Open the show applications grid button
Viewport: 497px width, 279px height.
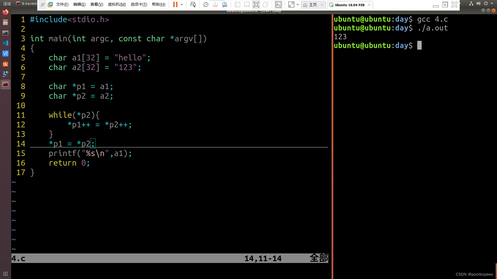[5, 274]
